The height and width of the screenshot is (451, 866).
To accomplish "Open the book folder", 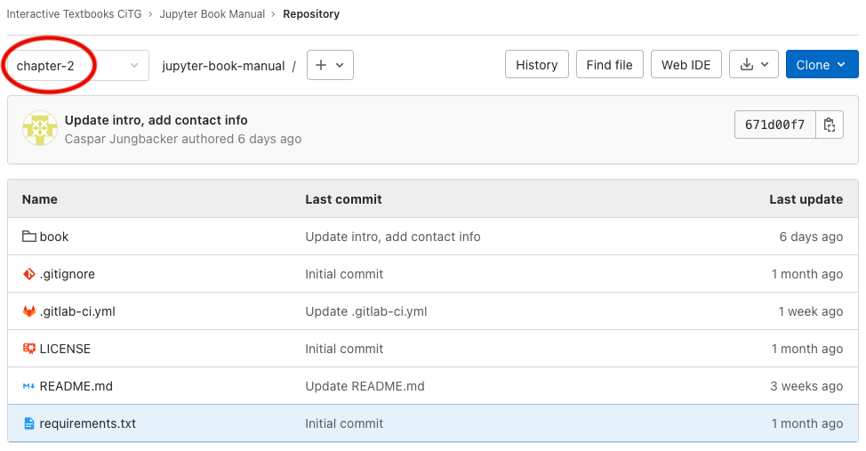I will [x=54, y=237].
